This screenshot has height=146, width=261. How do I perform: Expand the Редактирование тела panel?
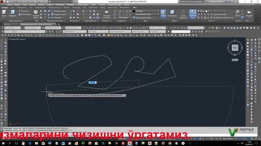click(55, 21)
